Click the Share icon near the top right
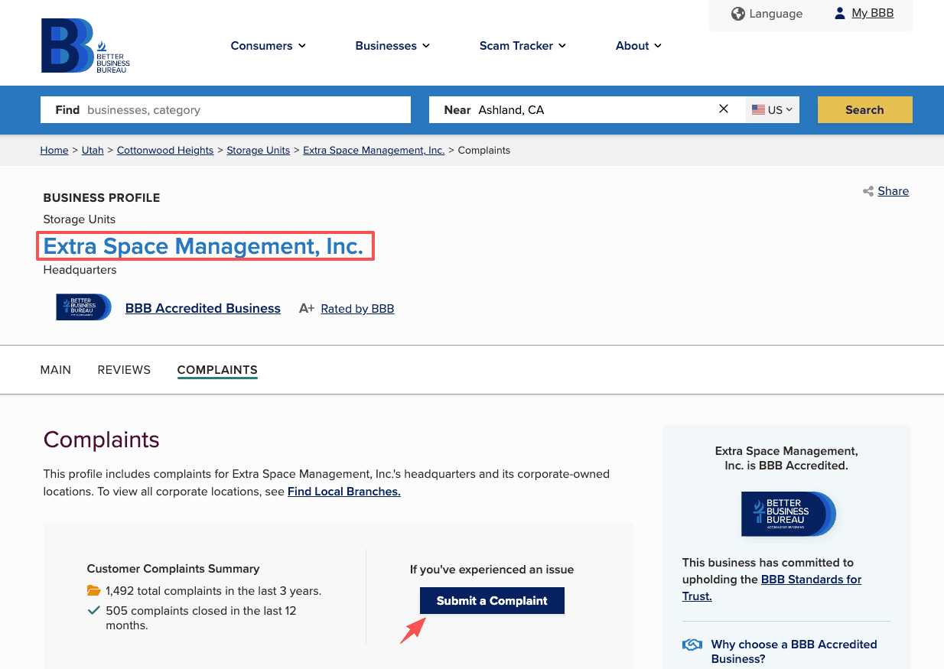This screenshot has width=944, height=669. 868,190
